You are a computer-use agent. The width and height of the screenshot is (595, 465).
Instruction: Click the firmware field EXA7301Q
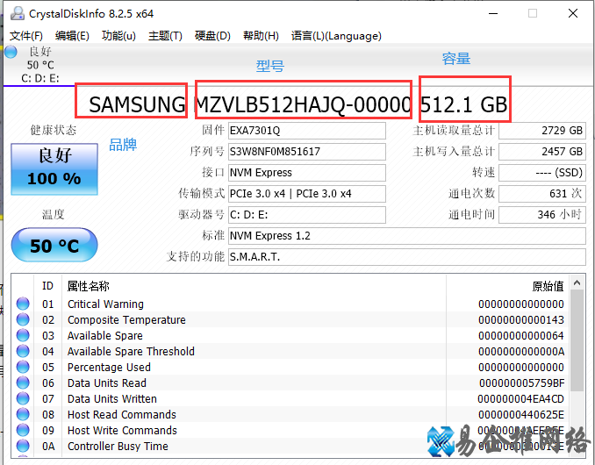coord(307,131)
